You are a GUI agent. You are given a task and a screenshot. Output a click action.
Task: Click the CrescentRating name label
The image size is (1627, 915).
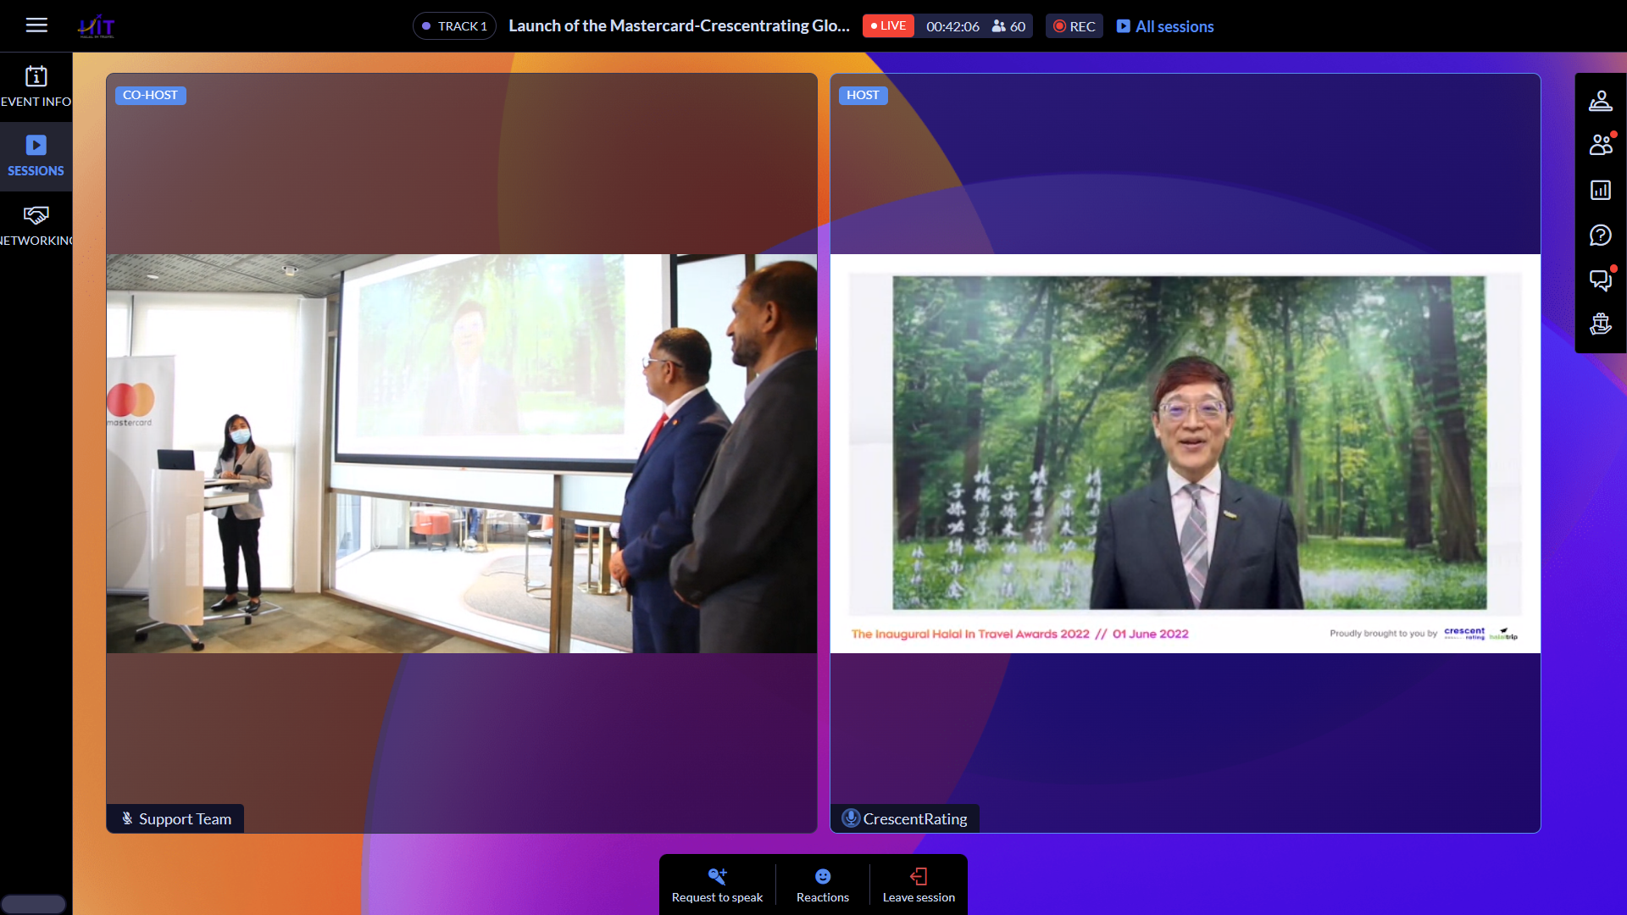[915, 819]
